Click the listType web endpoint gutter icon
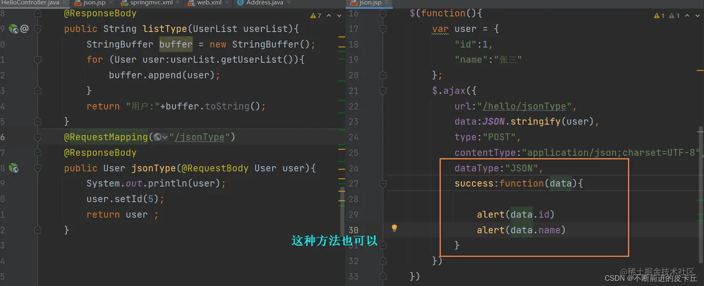The width and height of the screenshot is (704, 286). coord(14,29)
